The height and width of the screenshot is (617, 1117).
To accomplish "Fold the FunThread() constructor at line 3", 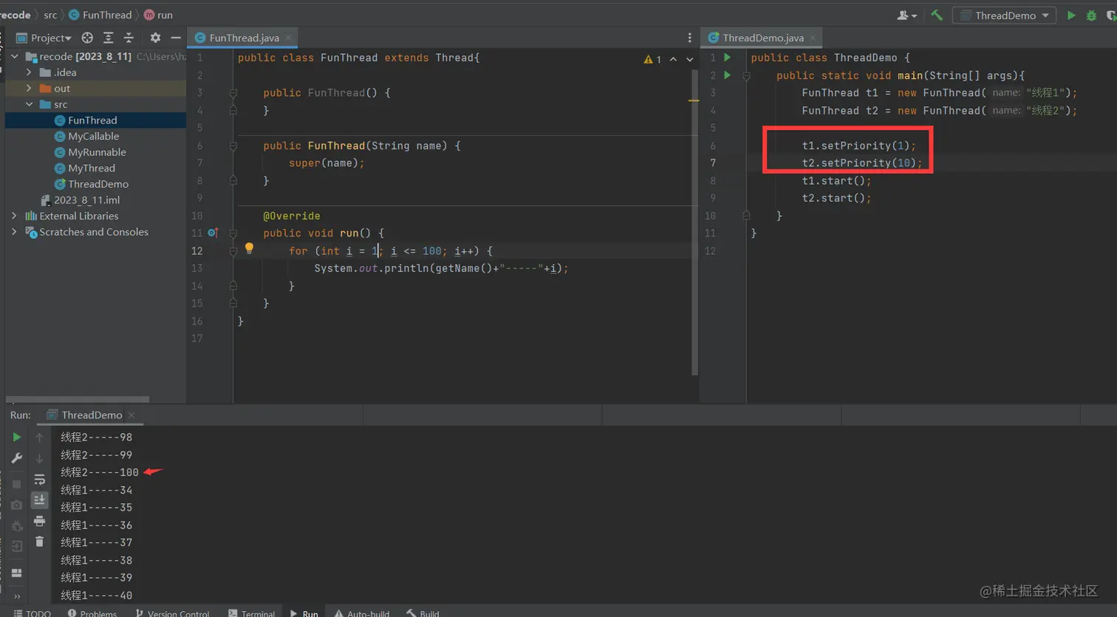I will (x=233, y=93).
